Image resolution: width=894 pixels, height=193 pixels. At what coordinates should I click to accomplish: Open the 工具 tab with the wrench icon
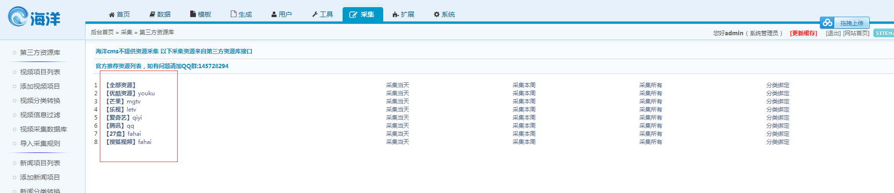[323, 14]
